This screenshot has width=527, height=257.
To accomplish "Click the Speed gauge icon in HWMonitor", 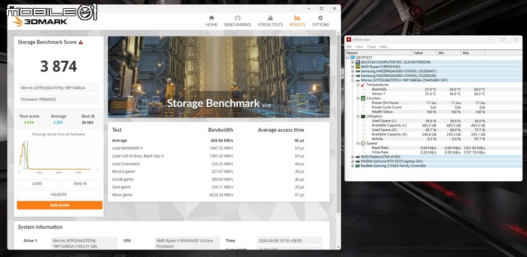I will pos(363,143).
